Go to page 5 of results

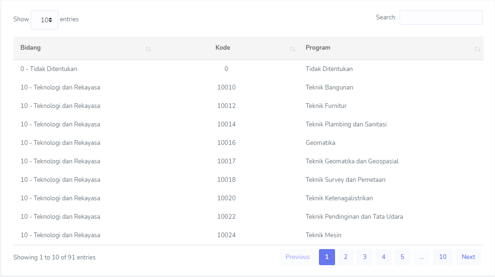click(x=402, y=257)
